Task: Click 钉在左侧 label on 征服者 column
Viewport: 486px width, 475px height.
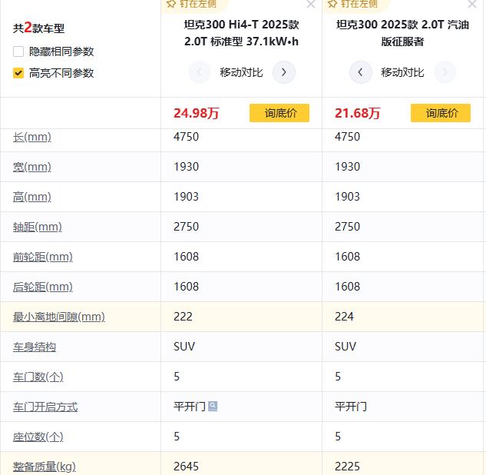Action: pyautogui.click(x=359, y=4)
